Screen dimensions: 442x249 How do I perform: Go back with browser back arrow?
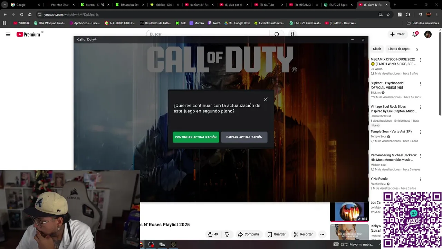tap(5, 15)
